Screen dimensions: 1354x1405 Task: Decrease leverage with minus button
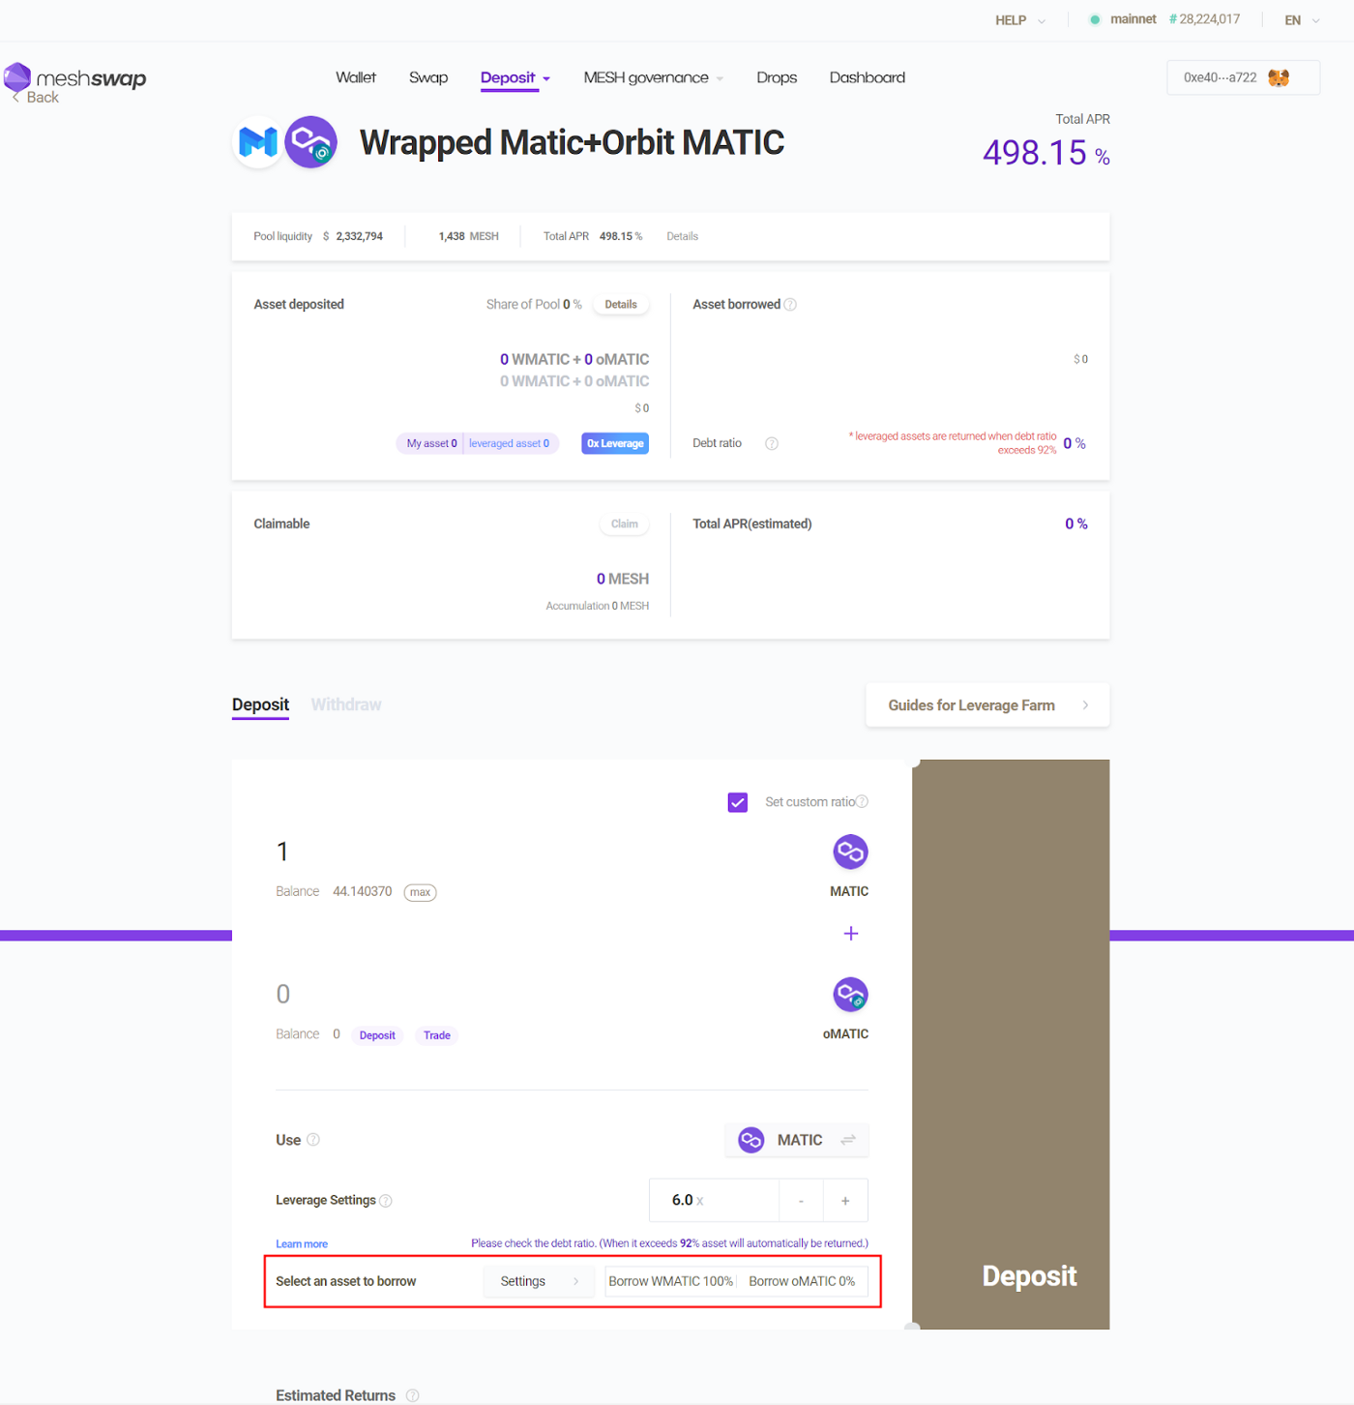801,1201
